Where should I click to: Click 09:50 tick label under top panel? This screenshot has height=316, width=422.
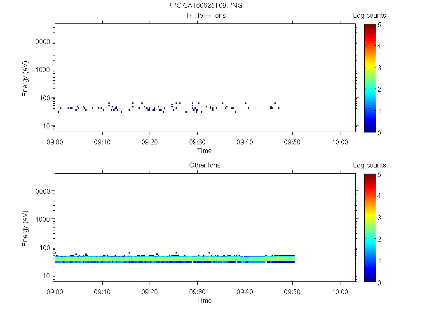[x=292, y=142]
